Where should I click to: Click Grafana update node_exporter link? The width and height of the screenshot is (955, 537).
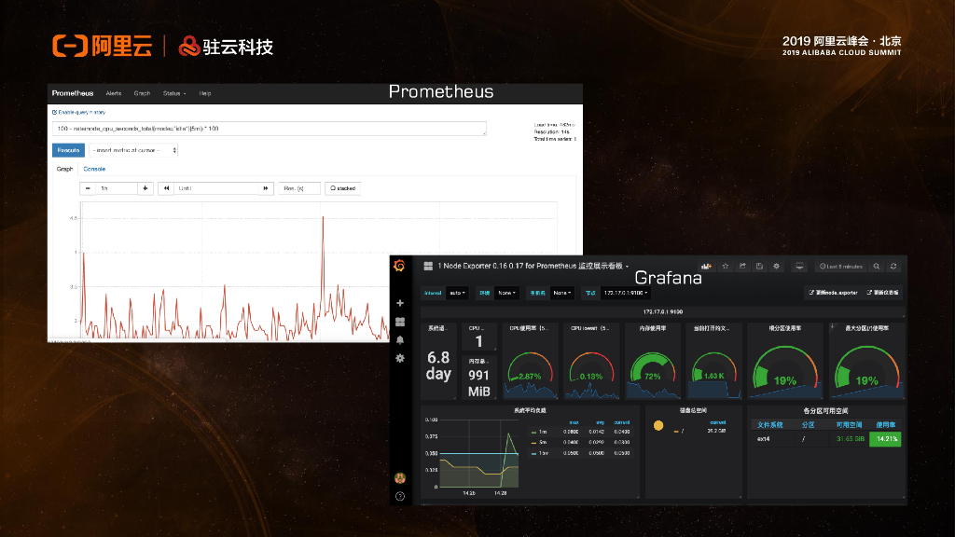click(x=833, y=293)
